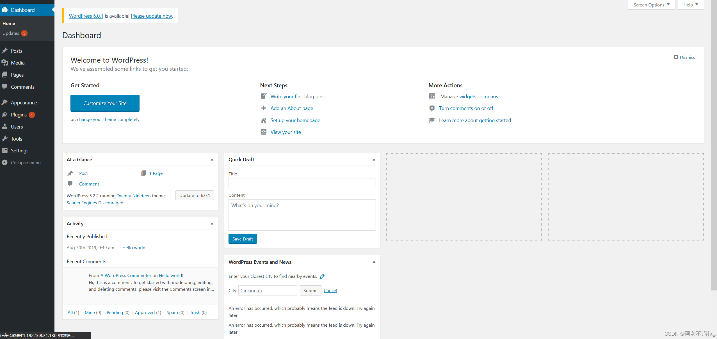Open A WordPress Commenter link
The width and height of the screenshot is (717, 339).
[x=126, y=275]
